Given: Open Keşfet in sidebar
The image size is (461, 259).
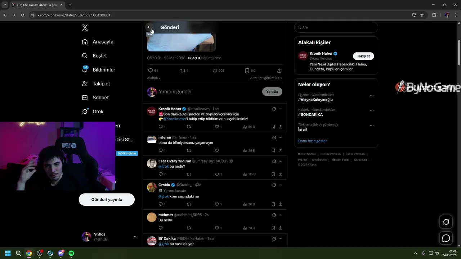Looking at the screenshot, I should (94, 56).
